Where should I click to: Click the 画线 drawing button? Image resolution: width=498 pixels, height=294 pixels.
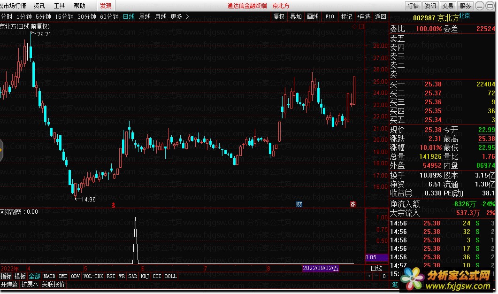pyautogui.click(x=313, y=16)
